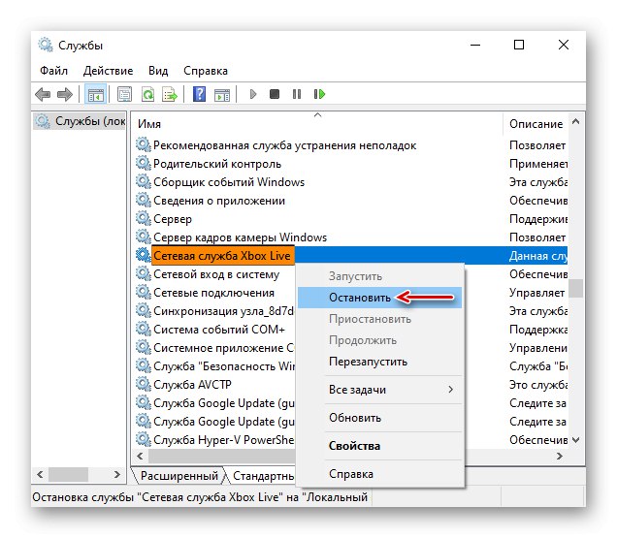Minimize the Службы window
The image size is (617, 538).
[x=475, y=45]
